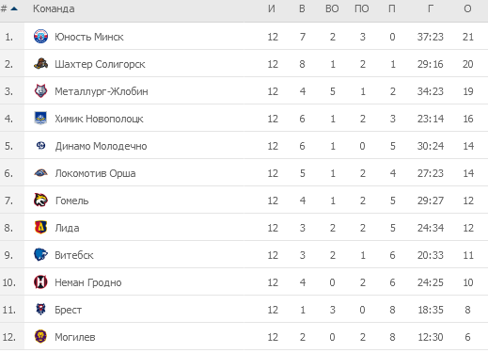Screen dimensions: 488x353
Task: Sort by the И games column header
Action: pos(272,8)
